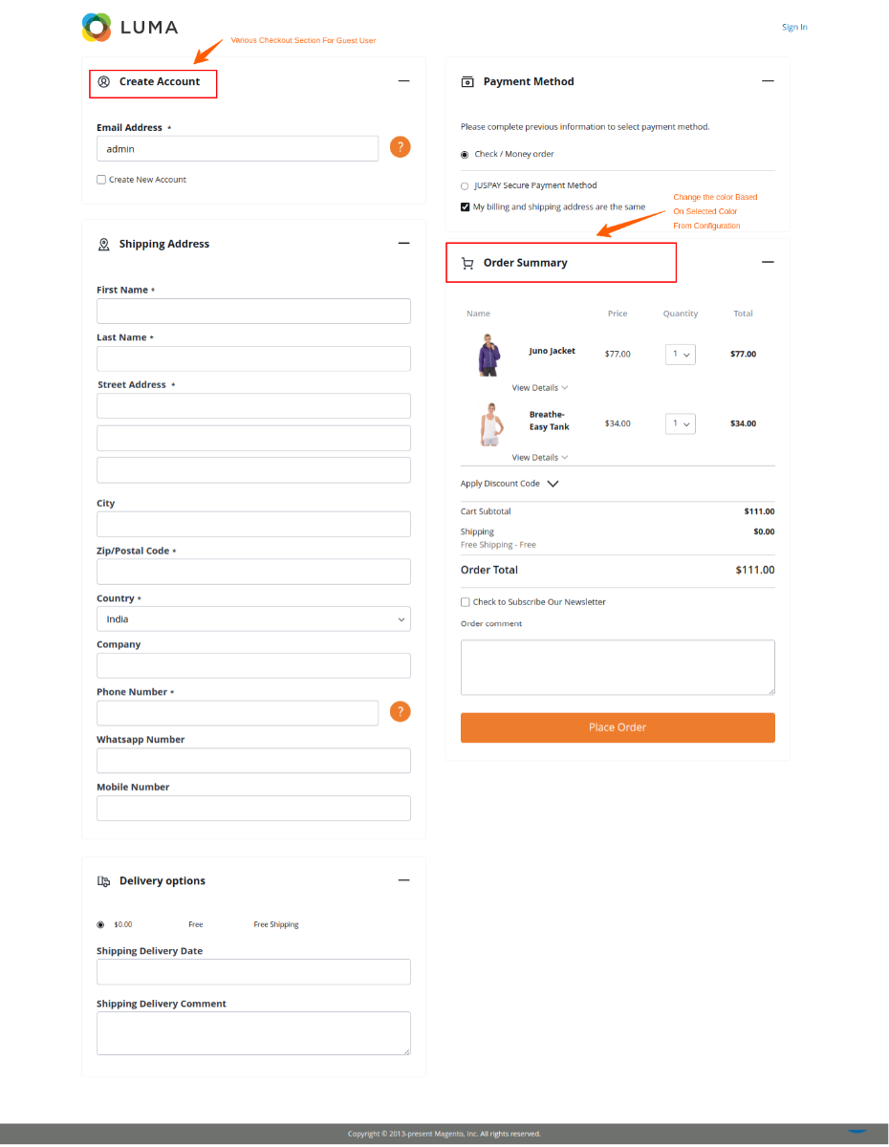Check to Subscribe Our Newsletter
This screenshot has height=1147, width=889.
(465, 601)
